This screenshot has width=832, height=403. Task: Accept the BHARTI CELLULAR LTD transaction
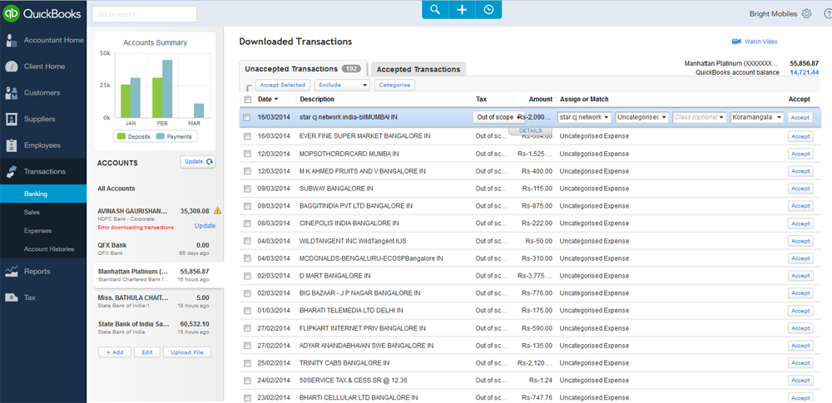point(800,398)
